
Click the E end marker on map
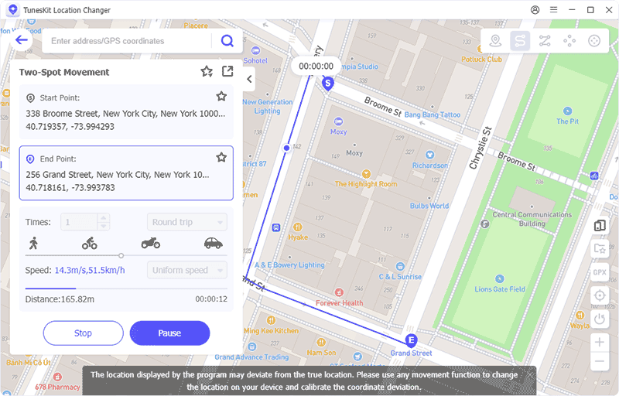tap(412, 340)
